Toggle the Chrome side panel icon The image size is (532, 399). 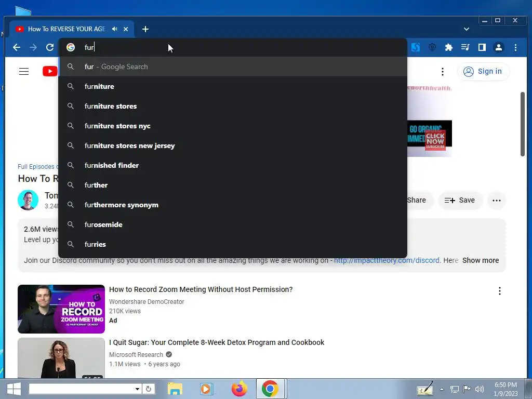point(482,47)
